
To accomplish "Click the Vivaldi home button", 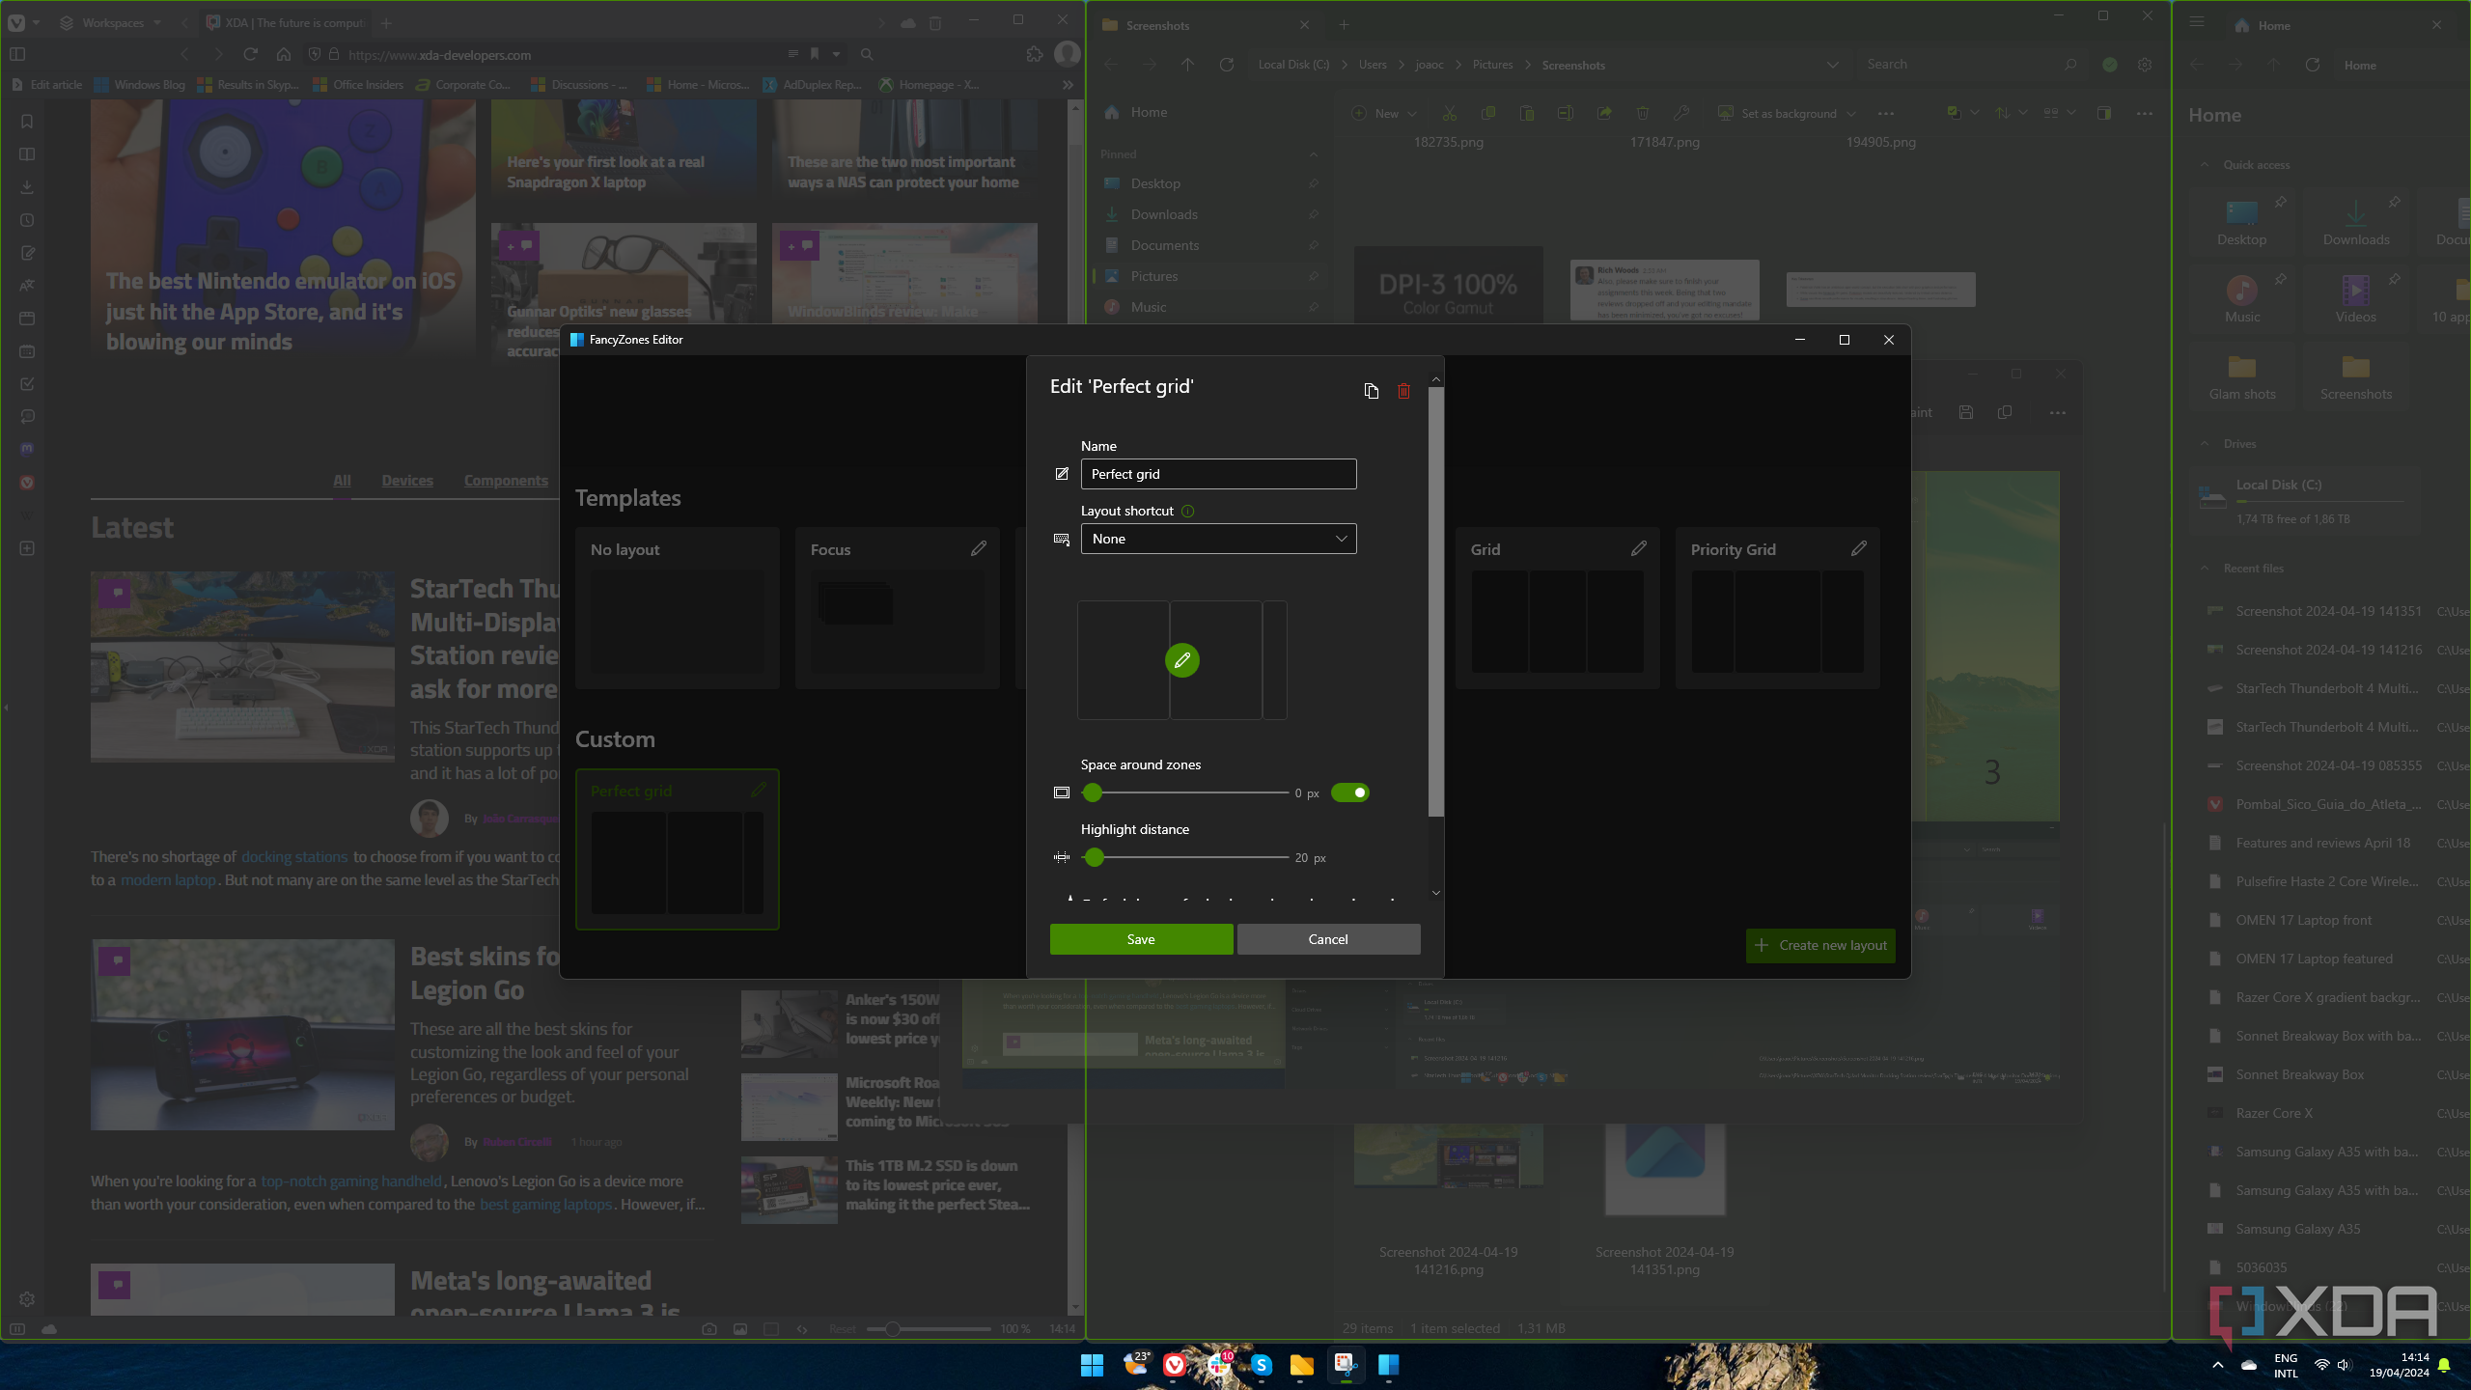I will (283, 55).
